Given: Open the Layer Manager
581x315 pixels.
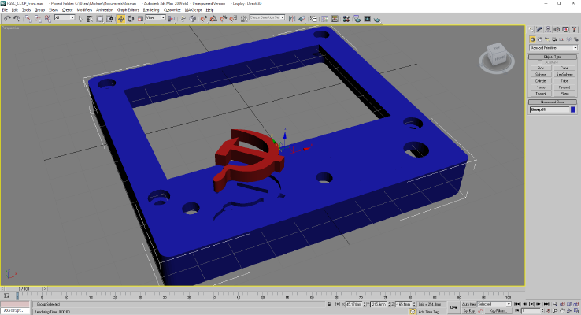Looking at the screenshot, I should click(x=313, y=19).
